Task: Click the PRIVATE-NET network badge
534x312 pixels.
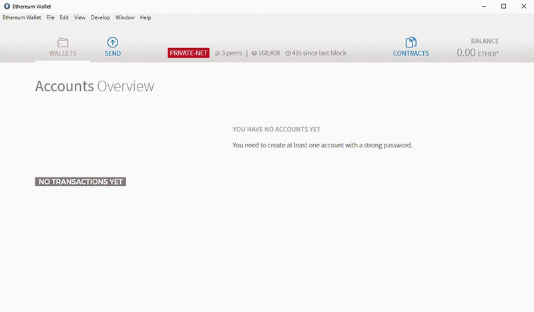Action: coord(188,53)
